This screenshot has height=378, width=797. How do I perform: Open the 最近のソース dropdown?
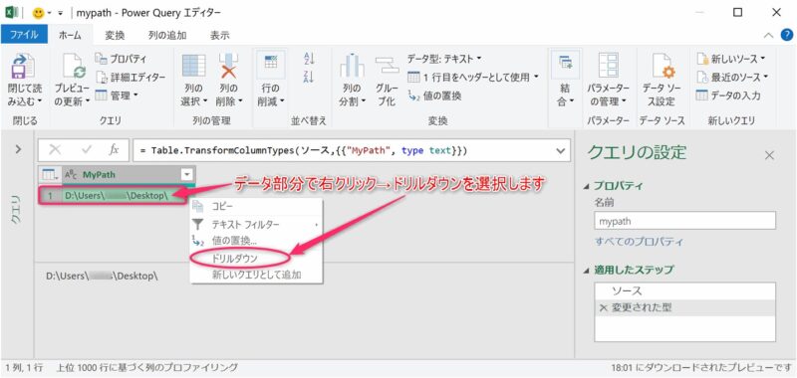732,78
